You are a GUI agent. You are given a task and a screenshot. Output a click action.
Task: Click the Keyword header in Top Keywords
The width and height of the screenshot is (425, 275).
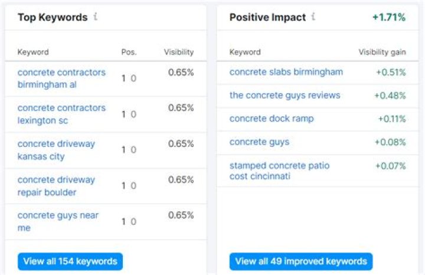(33, 52)
